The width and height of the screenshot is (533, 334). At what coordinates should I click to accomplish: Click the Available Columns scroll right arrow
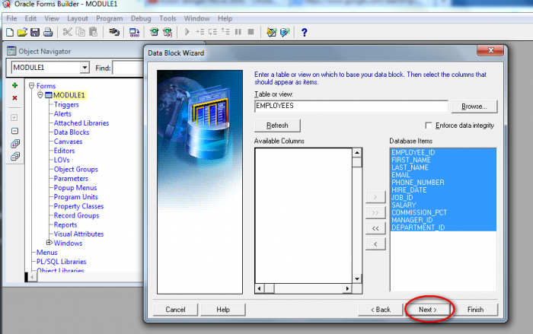click(347, 289)
